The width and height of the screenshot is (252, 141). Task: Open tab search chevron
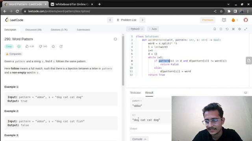228,4
